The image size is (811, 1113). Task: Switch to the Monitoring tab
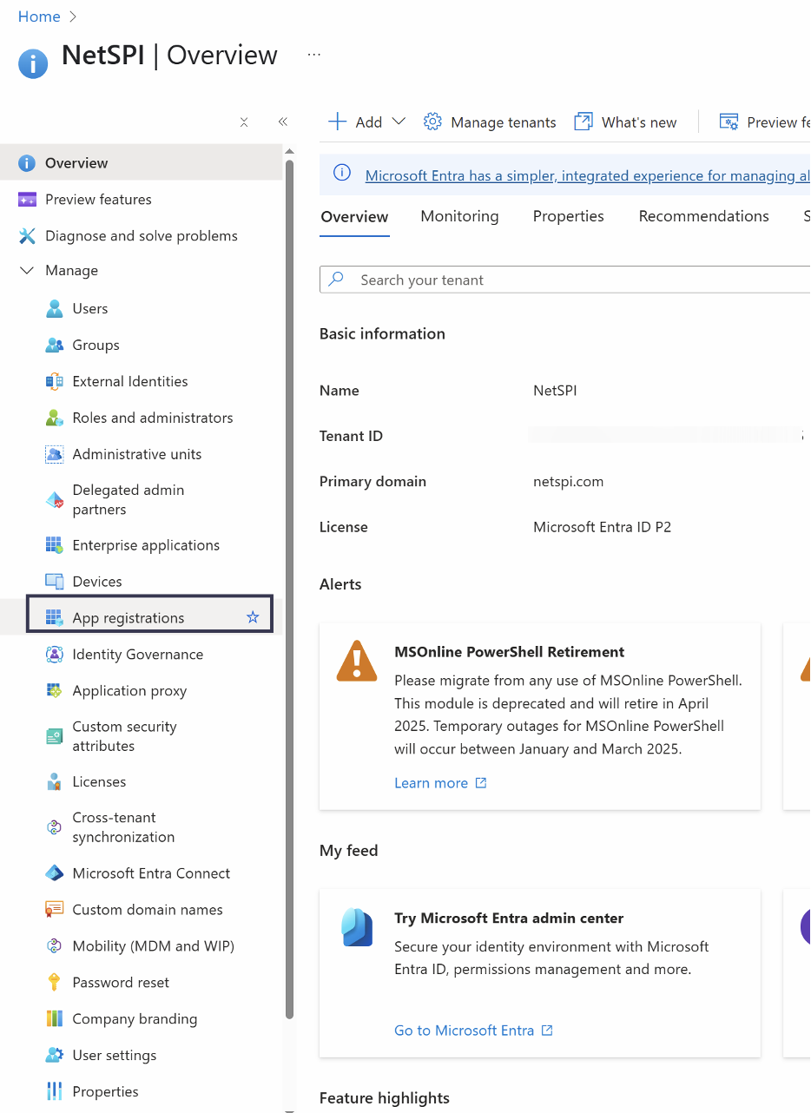(459, 216)
